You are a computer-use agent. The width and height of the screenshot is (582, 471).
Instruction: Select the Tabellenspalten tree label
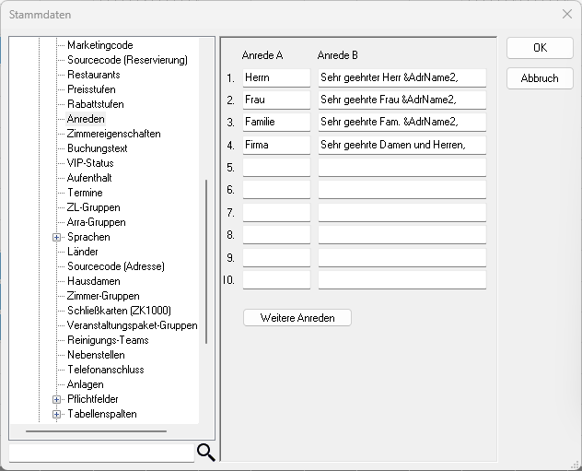102,414
